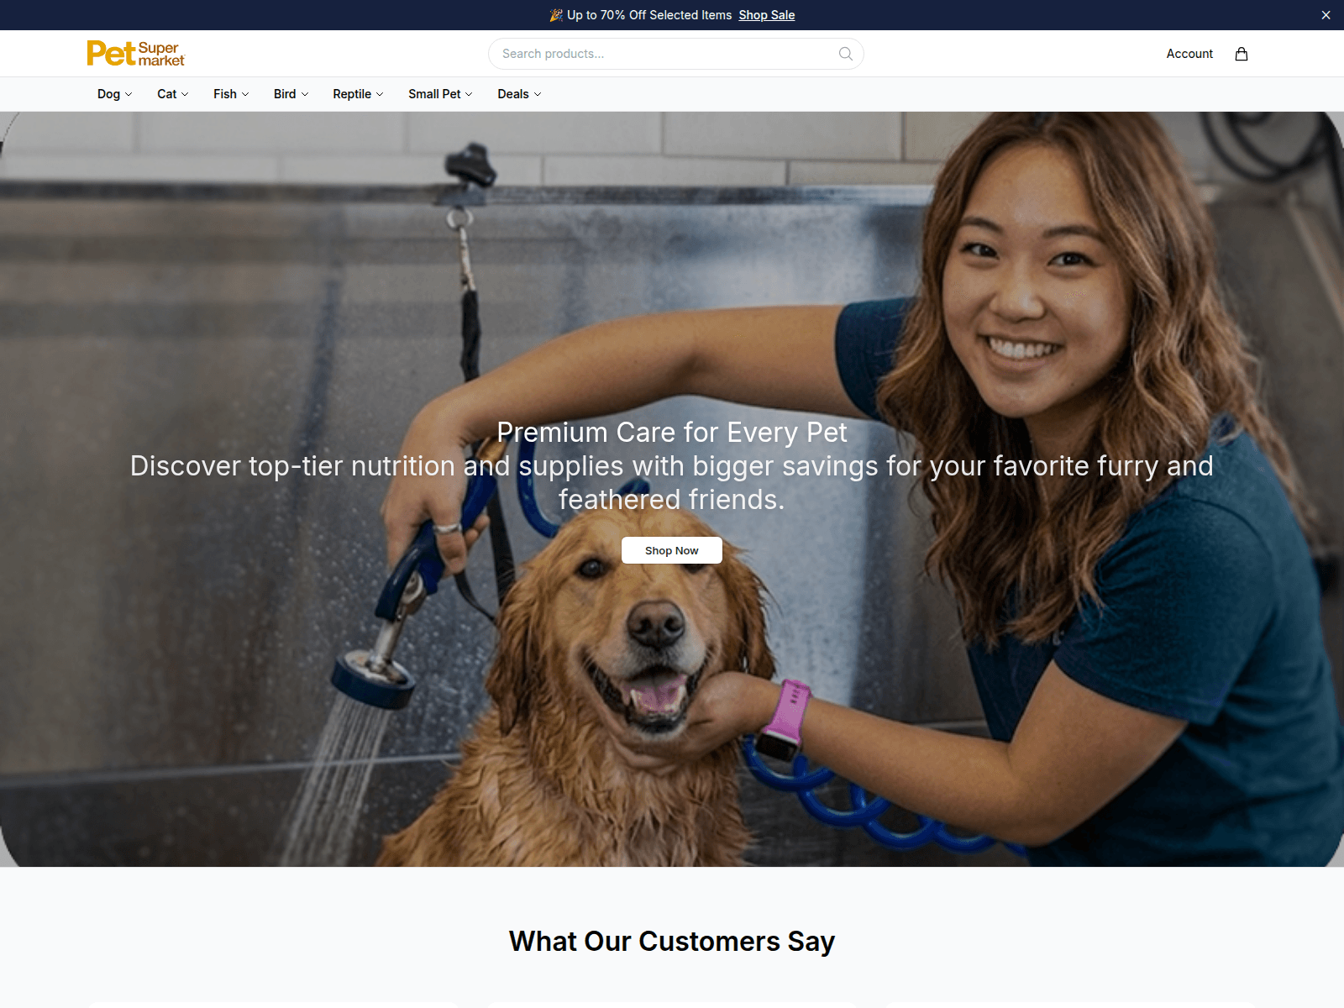Expand the Fish category menu

coord(231,94)
